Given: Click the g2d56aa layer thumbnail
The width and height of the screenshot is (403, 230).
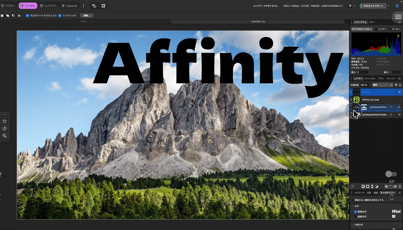Looking at the screenshot, I should point(364,107).
